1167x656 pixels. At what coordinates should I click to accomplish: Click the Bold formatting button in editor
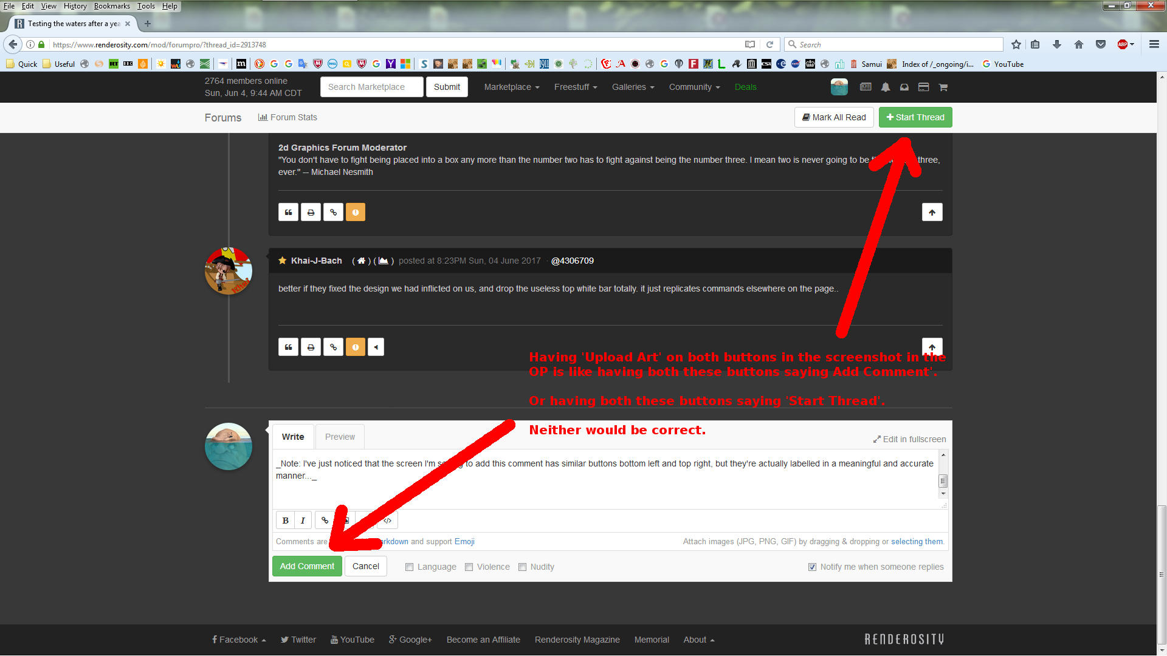pos(285,521)
